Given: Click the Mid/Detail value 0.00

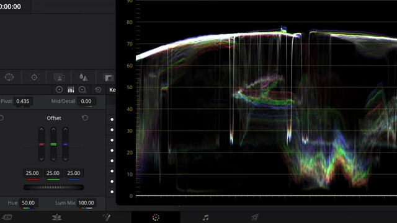Looking at the screenshot, I should tap(86, 101).
